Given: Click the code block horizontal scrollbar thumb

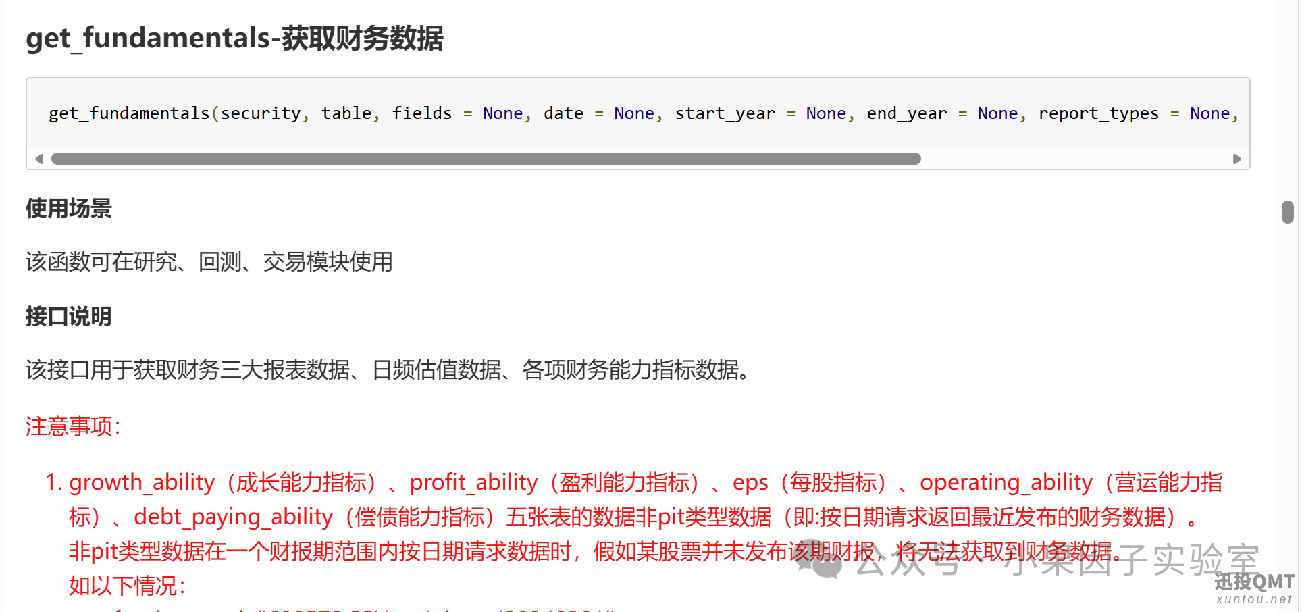Looking at the screenshot, I should click(486, 159).
